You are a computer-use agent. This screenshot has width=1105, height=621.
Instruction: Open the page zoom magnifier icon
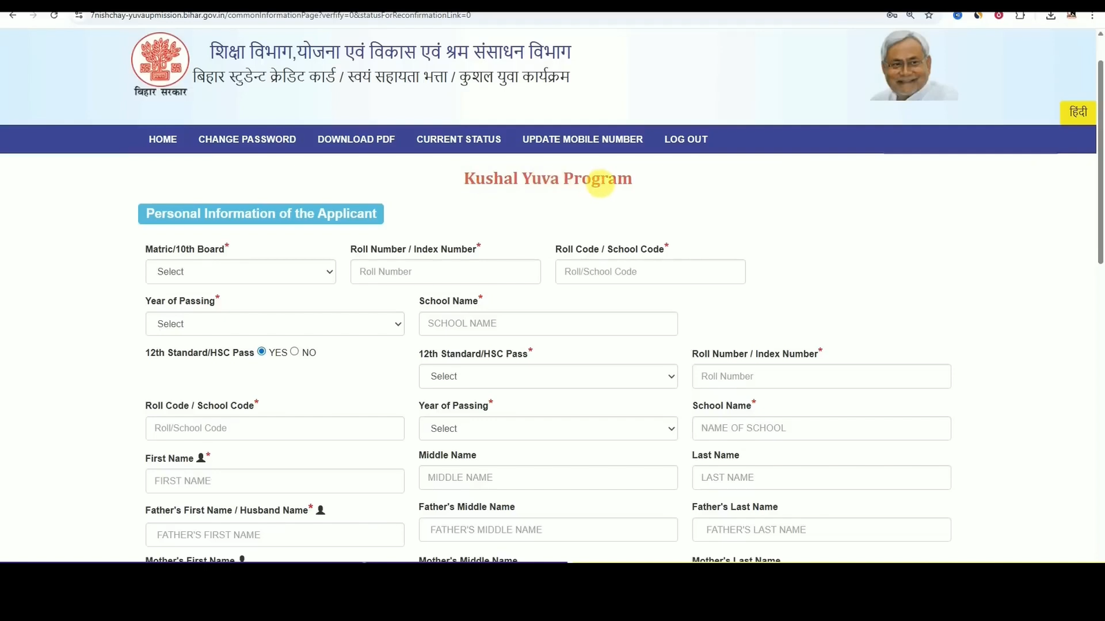[x=910, y=15]
